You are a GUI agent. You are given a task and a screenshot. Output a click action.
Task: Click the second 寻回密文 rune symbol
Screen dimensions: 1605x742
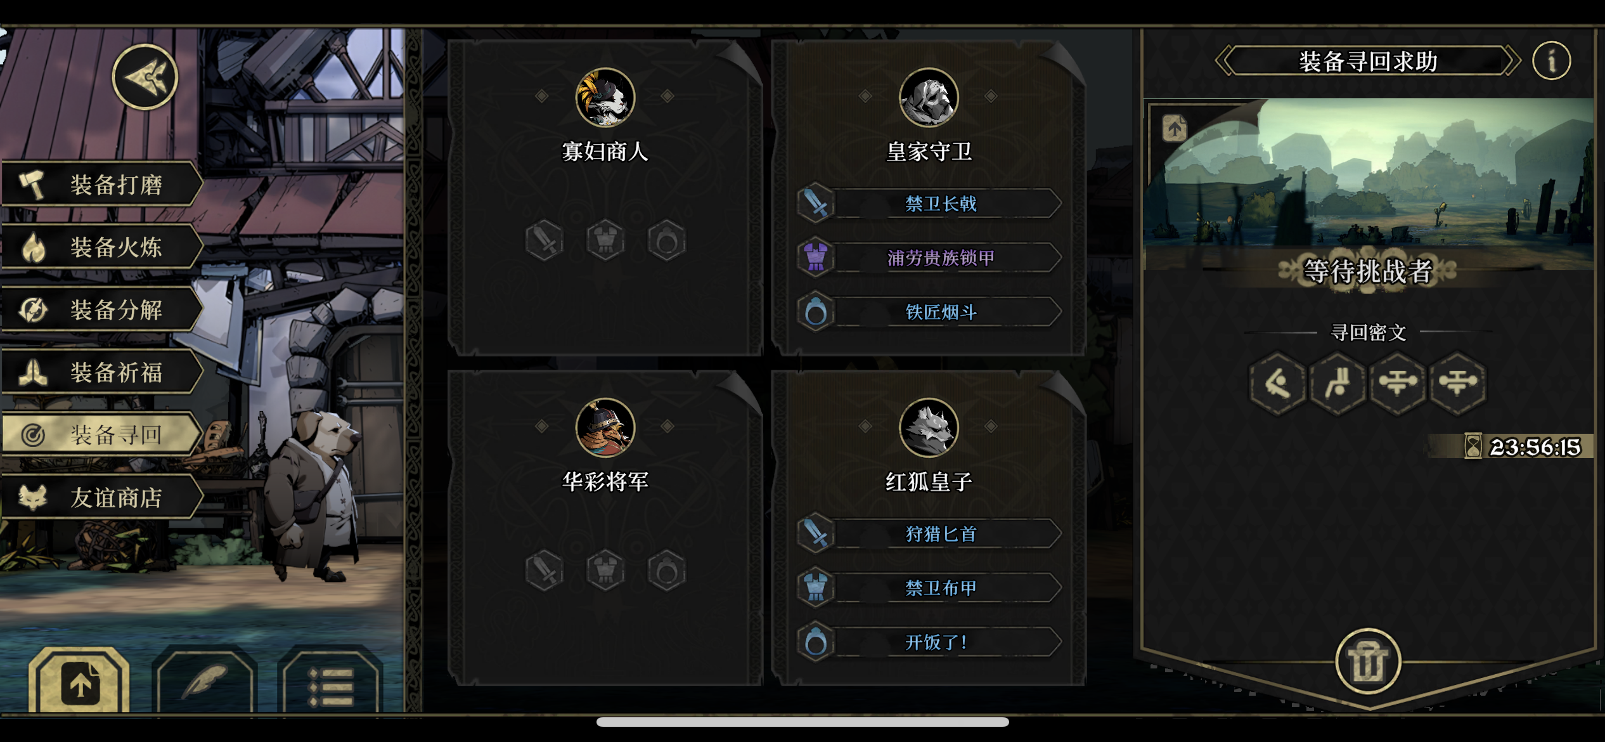(x=1337, y=383)
